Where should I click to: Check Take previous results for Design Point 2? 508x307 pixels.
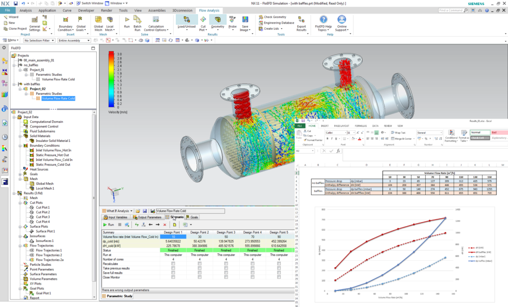(x=198, y=268)
